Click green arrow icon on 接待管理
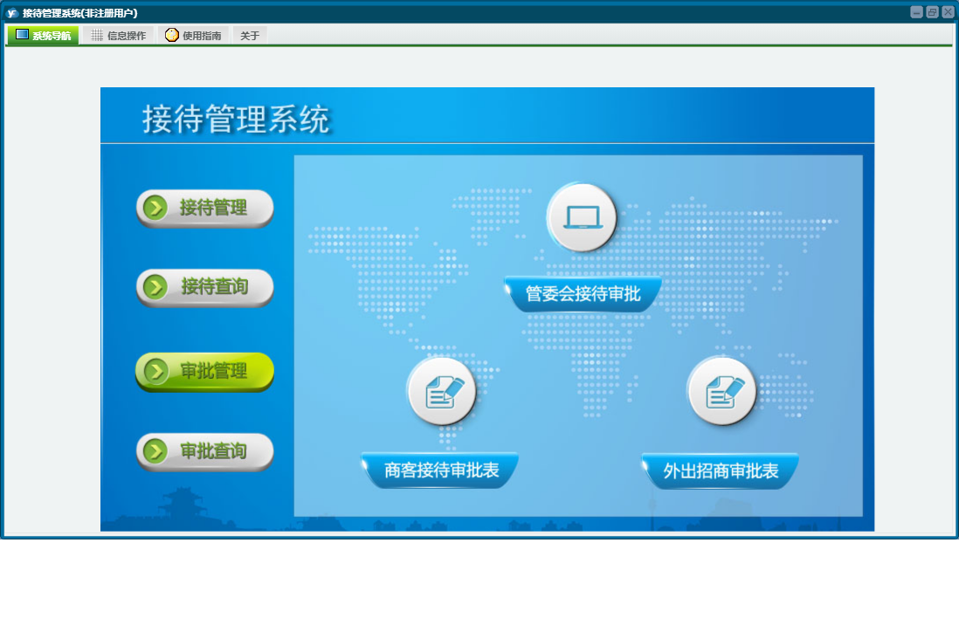The width and height of the screenshot is (959, 625). tap(155, 208)
